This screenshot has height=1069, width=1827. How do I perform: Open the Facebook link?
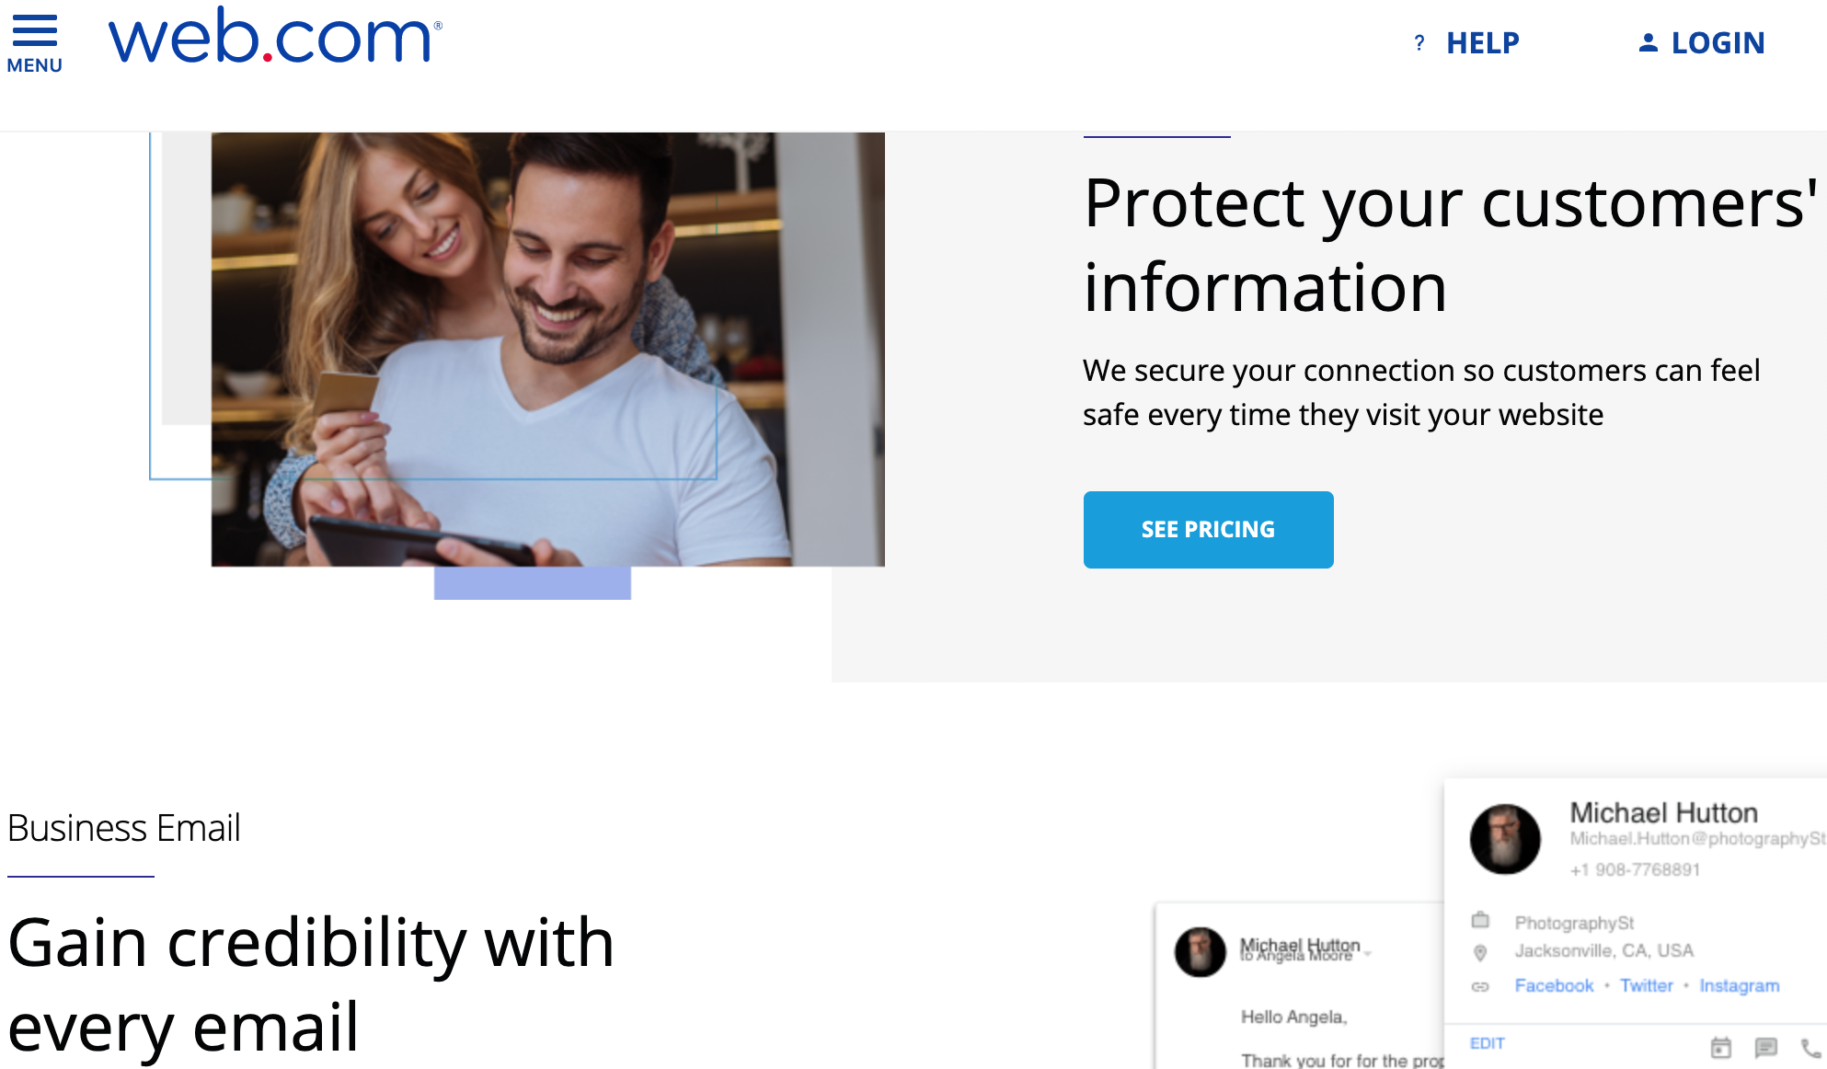(x=1554, y=986)
